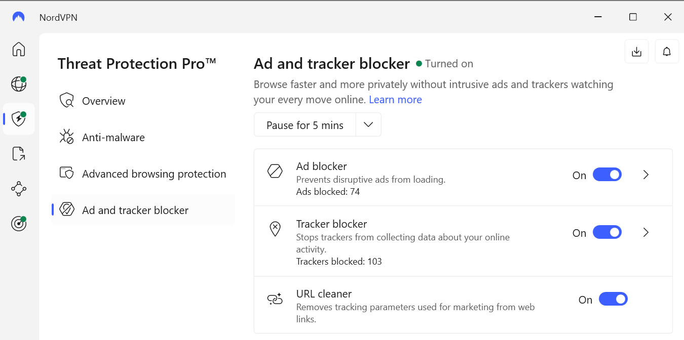Open Tracker blocker details via chevron
This screenshot has height=340, width=684.
pyautogui.click(x=645, y=232)
